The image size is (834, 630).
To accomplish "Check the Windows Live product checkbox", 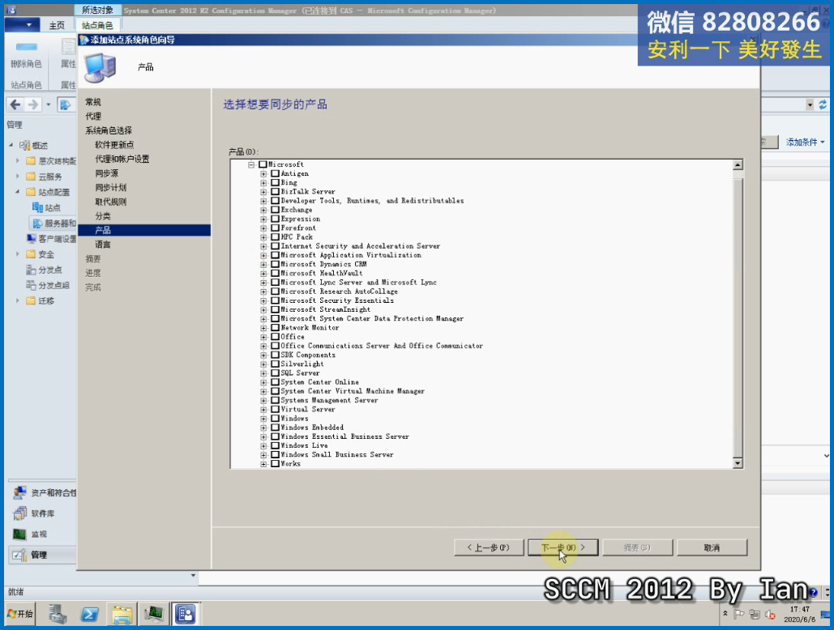I will [275, 445].
